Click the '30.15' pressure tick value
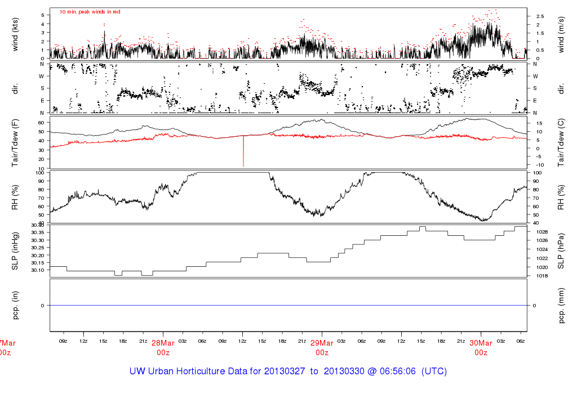This screenshot has height=394, width=577. point(38,263)
